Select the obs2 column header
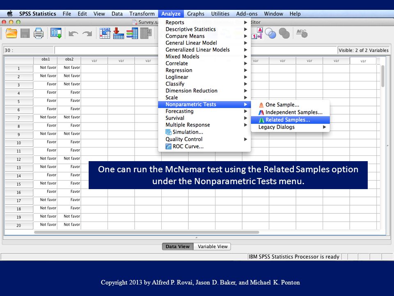This screenshot has height=296, width=394. point(69,60)
